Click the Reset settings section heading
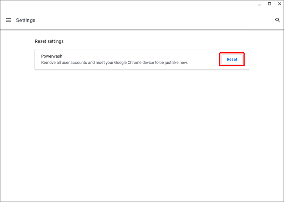The width and height of the screenshot is (284, 202). pos(49,41)
